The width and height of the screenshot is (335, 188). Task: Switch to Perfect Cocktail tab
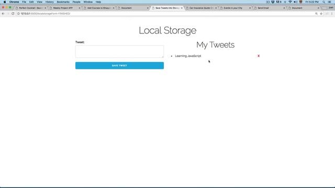click(30, 8)
